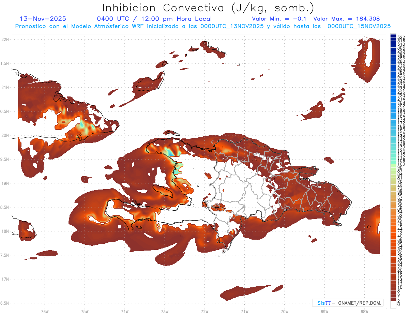
Task: Select the date text '13-Nov-2025'
Action: coord(43,19)
